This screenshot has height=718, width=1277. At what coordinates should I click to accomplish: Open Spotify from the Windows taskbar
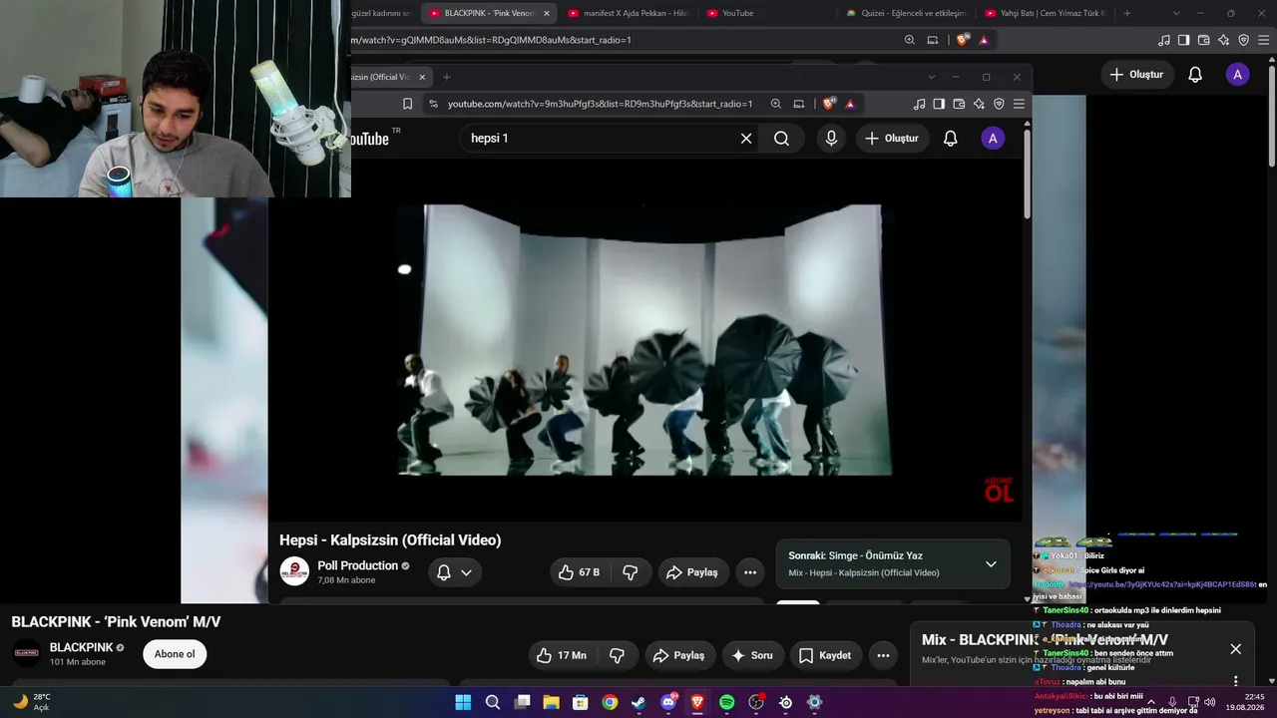tap(727, 702)
